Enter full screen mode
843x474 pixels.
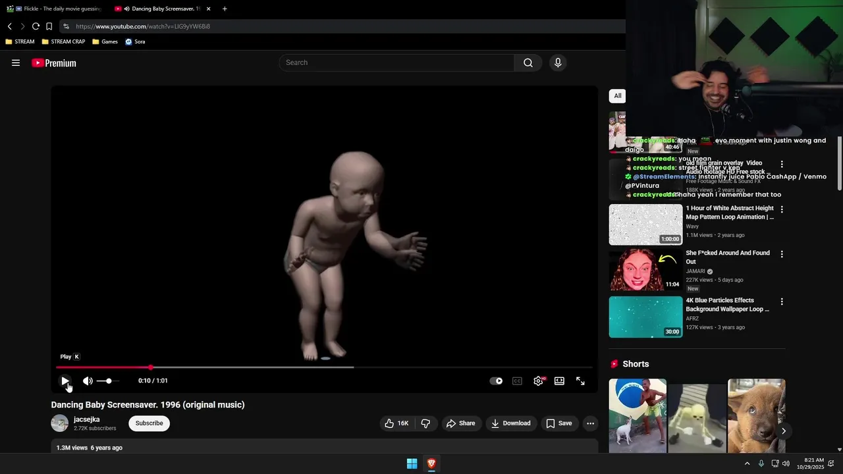coord(580,381)
